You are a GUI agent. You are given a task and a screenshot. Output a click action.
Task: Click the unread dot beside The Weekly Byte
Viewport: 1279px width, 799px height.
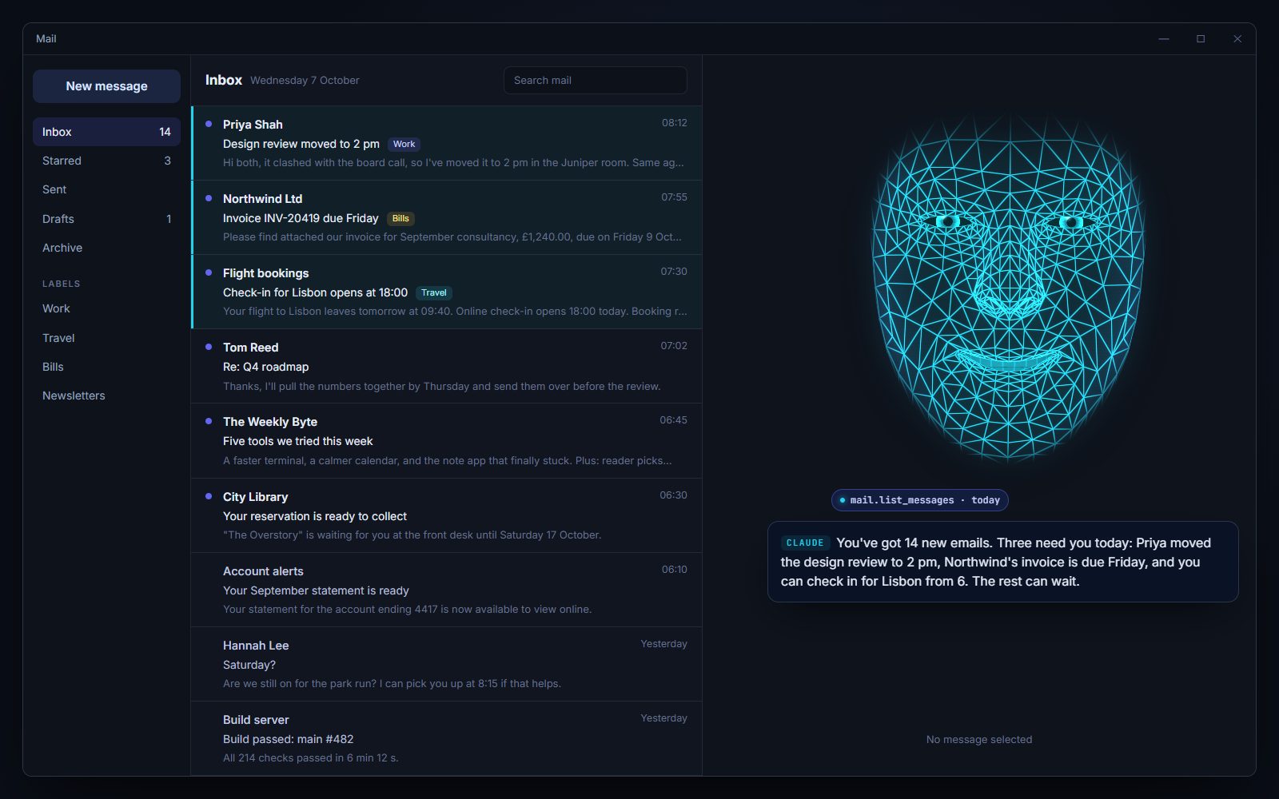(x=209, y=421)
